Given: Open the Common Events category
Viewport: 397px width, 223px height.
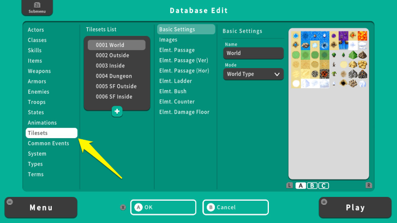Looking at the screenshot, I should (49, 144).
